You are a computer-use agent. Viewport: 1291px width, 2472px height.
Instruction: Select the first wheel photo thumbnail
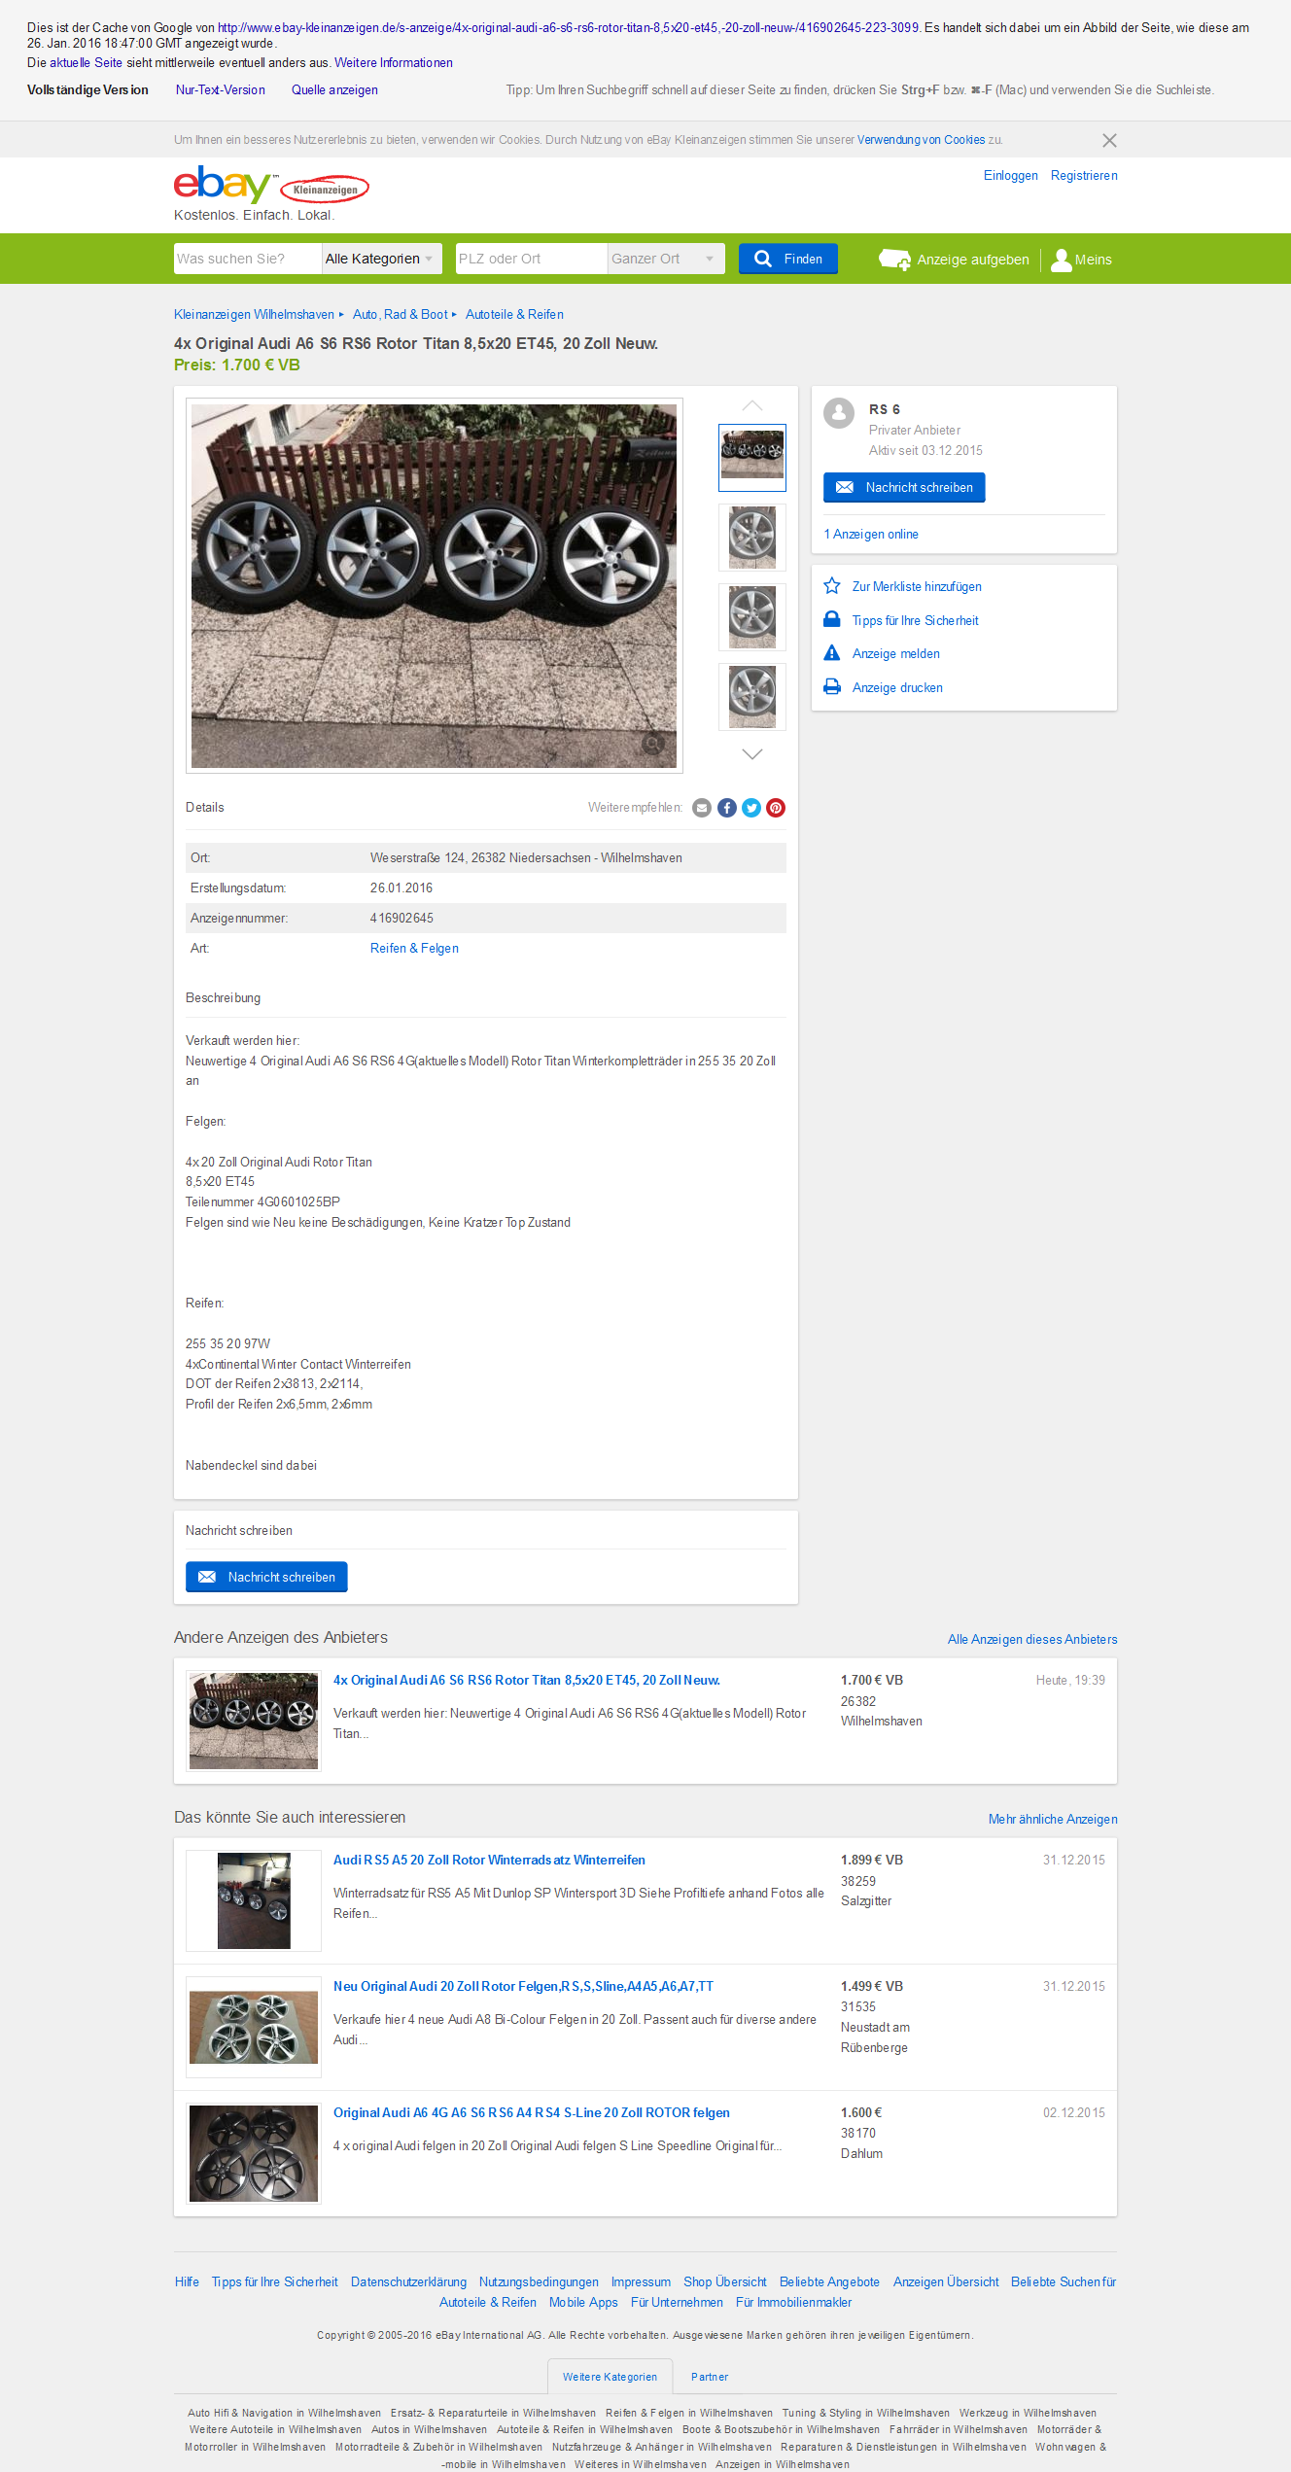coord(752,457)
